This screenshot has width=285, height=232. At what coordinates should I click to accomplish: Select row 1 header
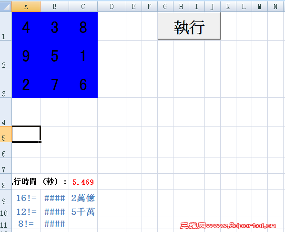coord(6,26)
